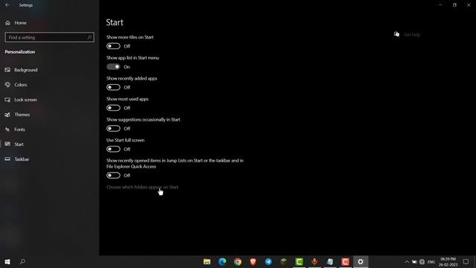Click the battery tray icon
Image resolution: width=476 pixels, height=268 pixels.
tap(414, 262)
